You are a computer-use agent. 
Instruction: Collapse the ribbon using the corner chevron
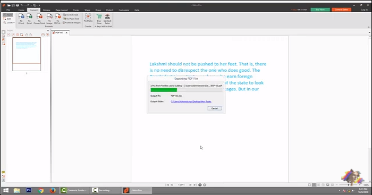(368, 27)
